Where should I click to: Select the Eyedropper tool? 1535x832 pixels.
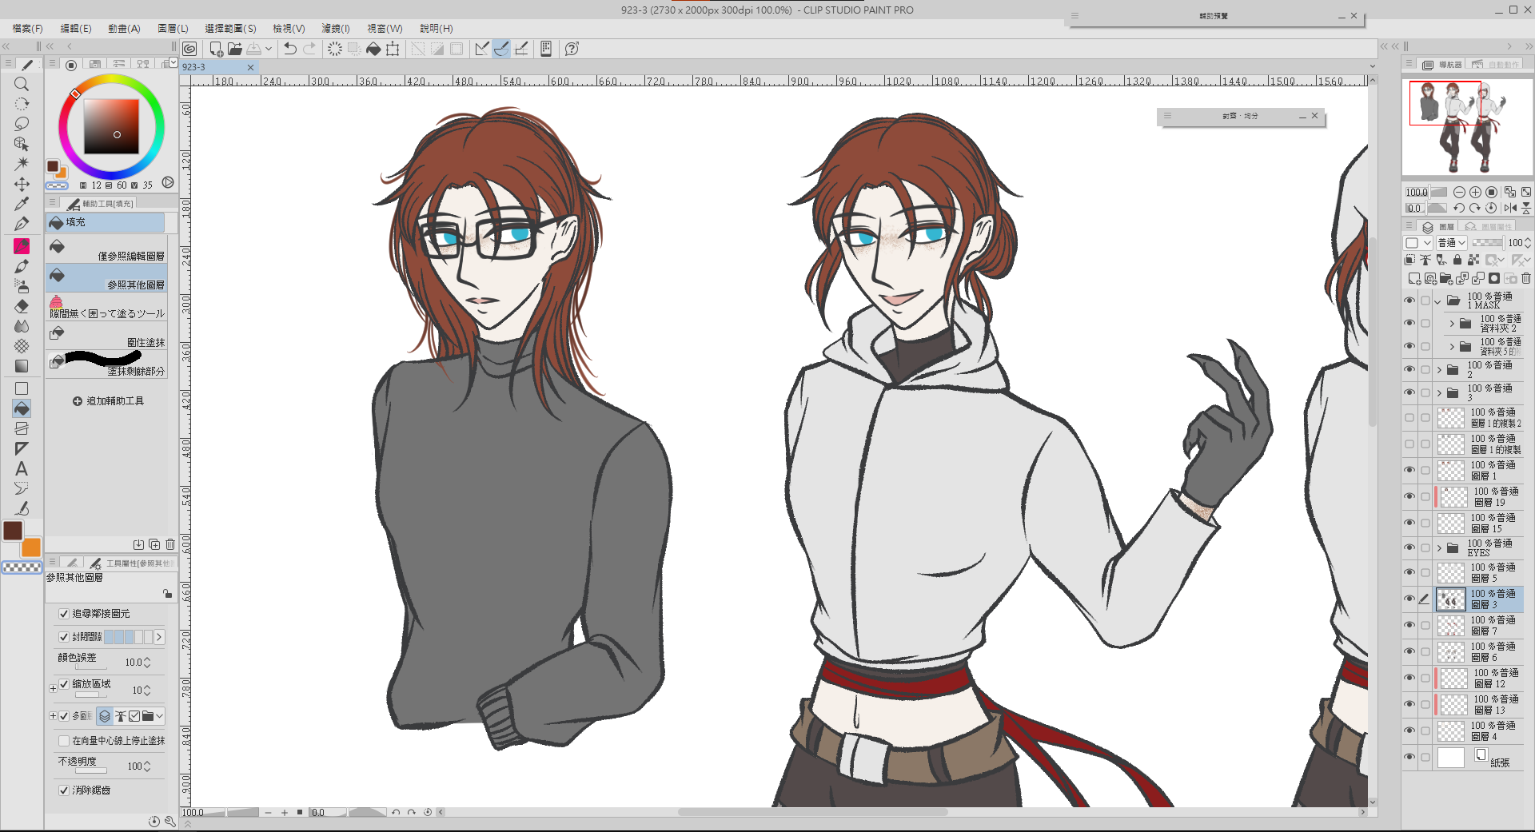point(22,204)
